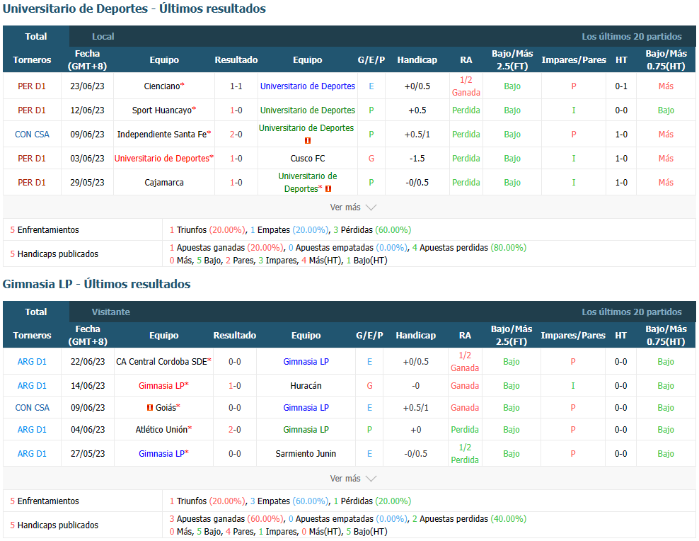Click the 0-1 HT score in Cienciano row
This screenshot has height=541, width=699.
tap(621, 86)
